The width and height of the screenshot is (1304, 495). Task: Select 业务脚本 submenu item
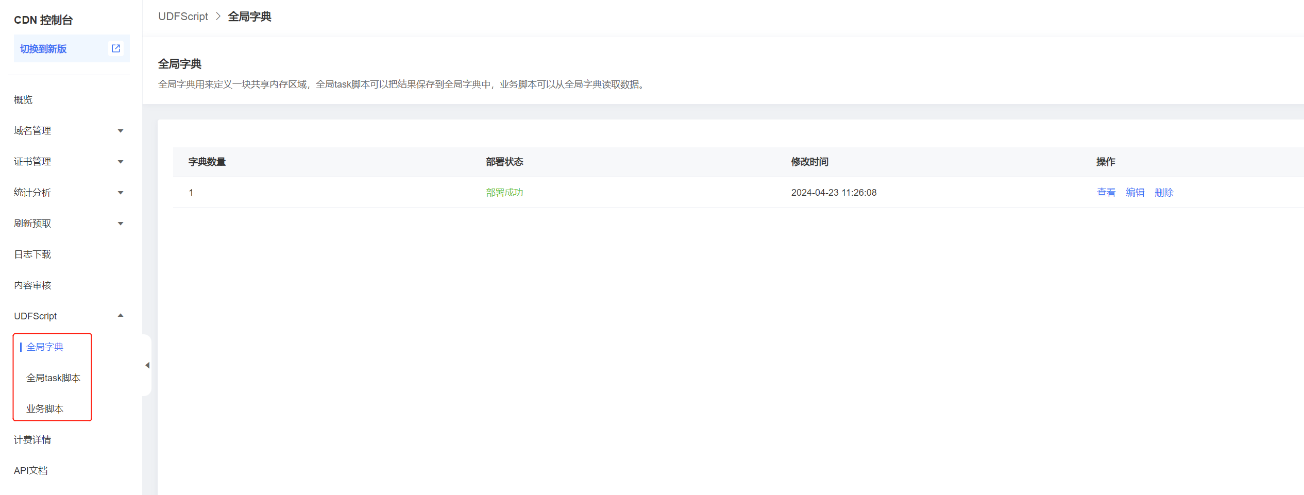pyautogui.click(x=45, y=409)
